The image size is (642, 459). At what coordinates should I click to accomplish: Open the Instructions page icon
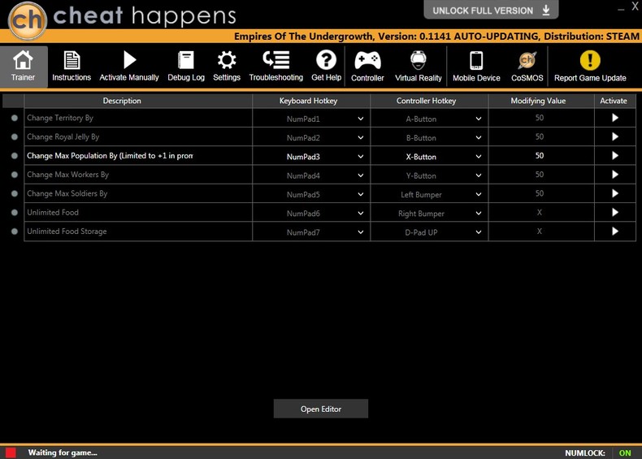(72, 60)
